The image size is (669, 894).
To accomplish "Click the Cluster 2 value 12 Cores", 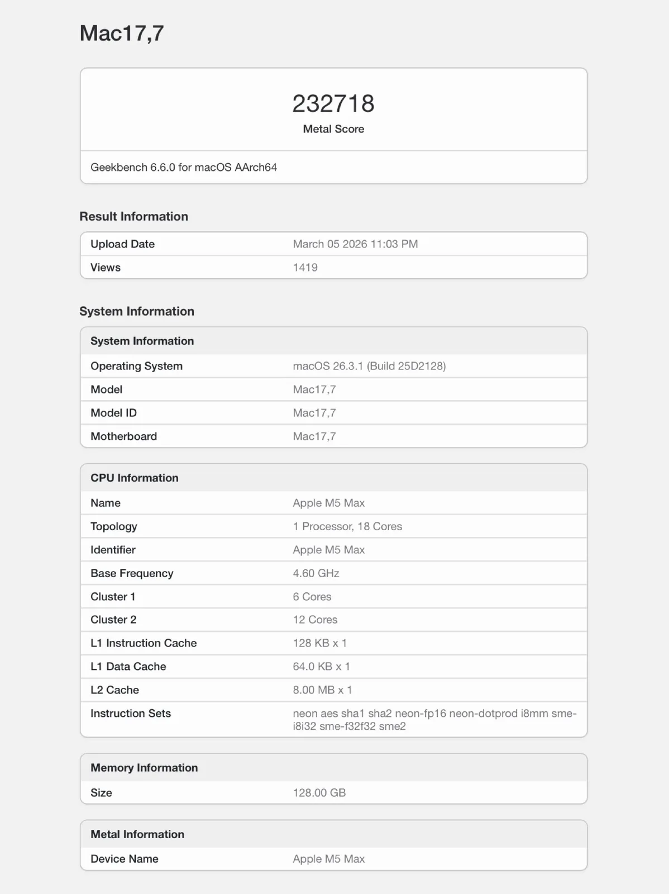I will tap(315, 620).
